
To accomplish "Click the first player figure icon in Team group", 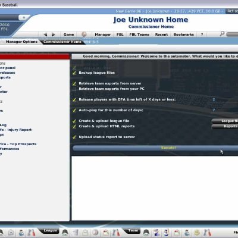I will point(156,233).
